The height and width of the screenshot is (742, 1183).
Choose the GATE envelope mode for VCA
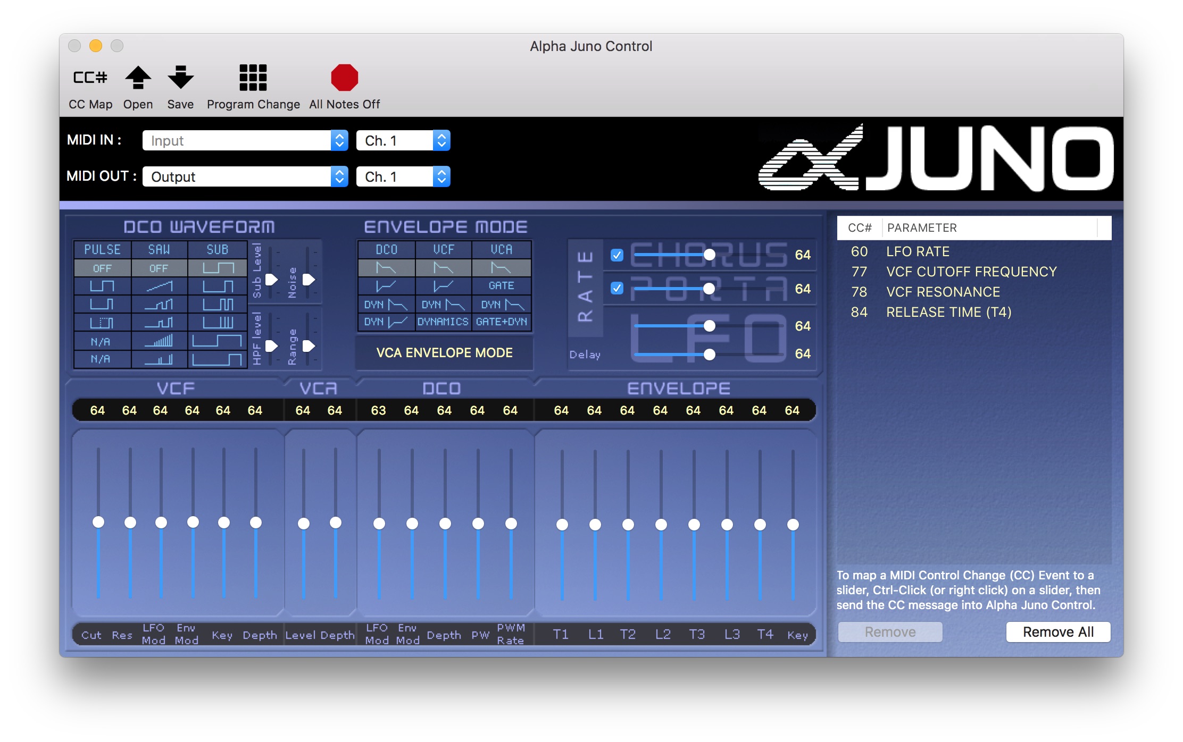[501, 285]
